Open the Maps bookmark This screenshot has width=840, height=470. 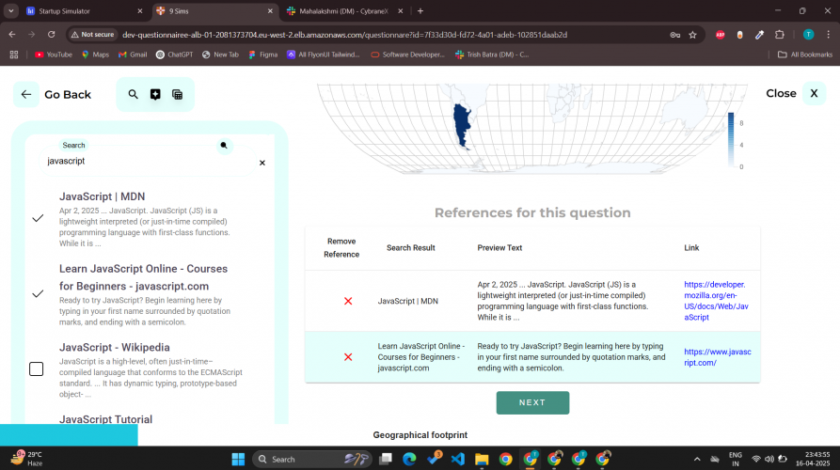coord(95,55)
